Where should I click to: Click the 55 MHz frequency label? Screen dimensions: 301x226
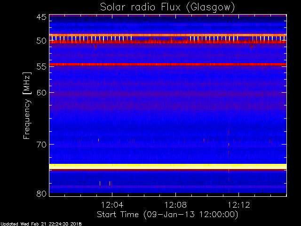point(41,66)
